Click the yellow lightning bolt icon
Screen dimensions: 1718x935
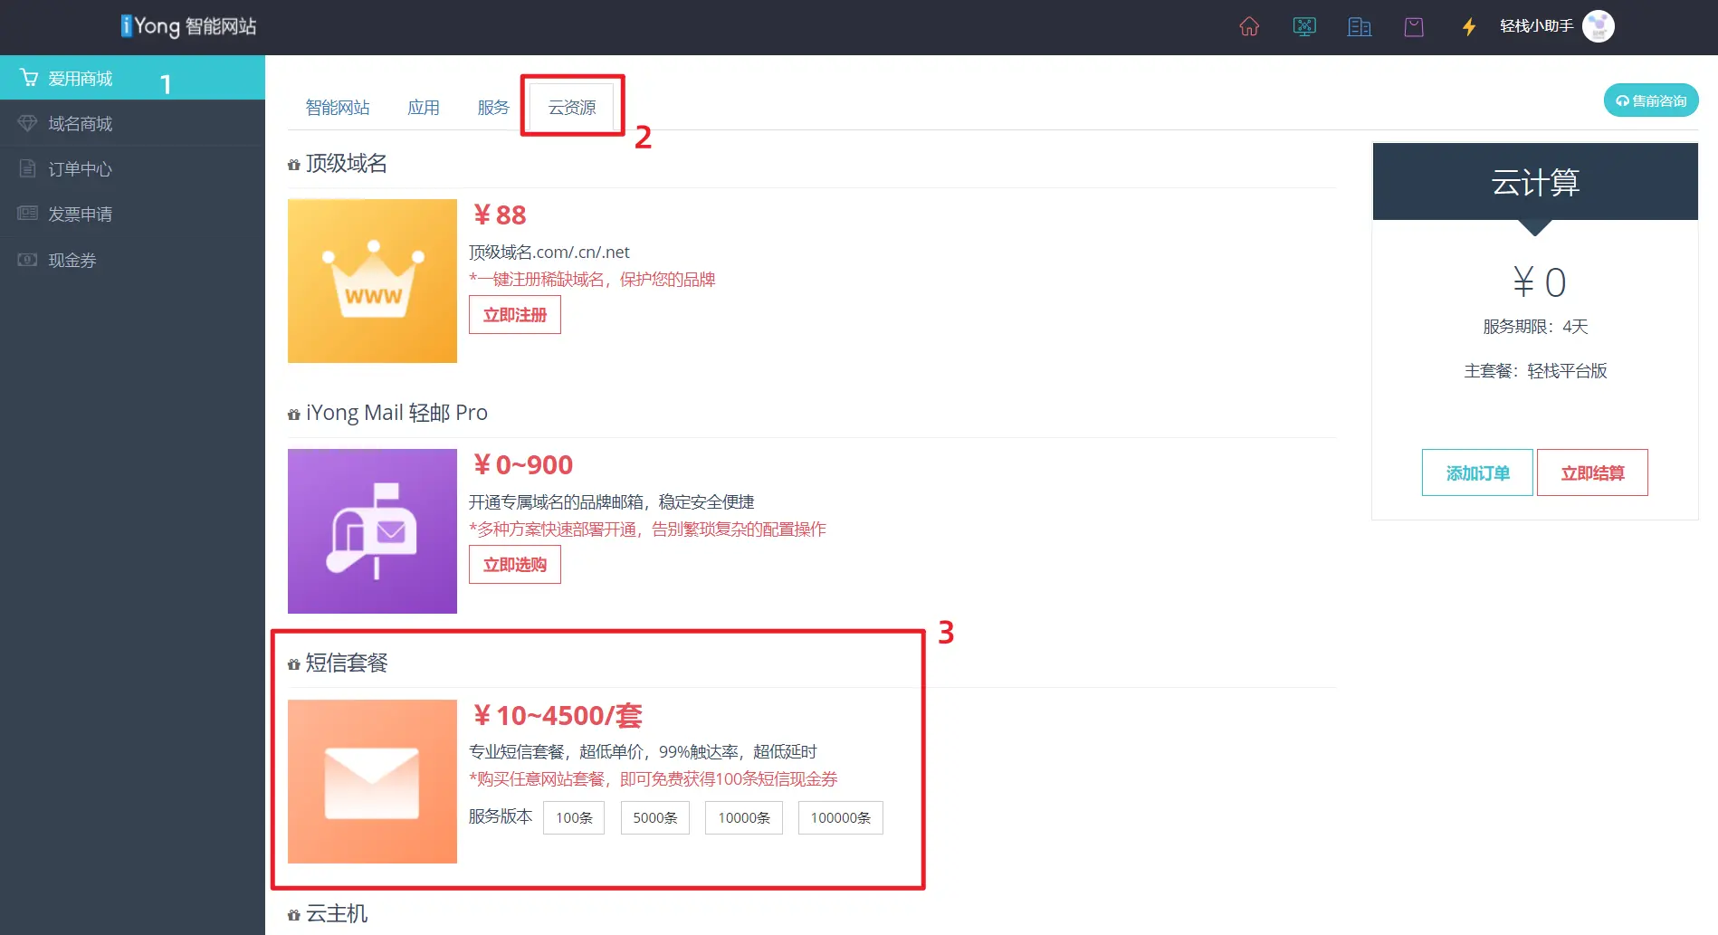coord(1469,27)
